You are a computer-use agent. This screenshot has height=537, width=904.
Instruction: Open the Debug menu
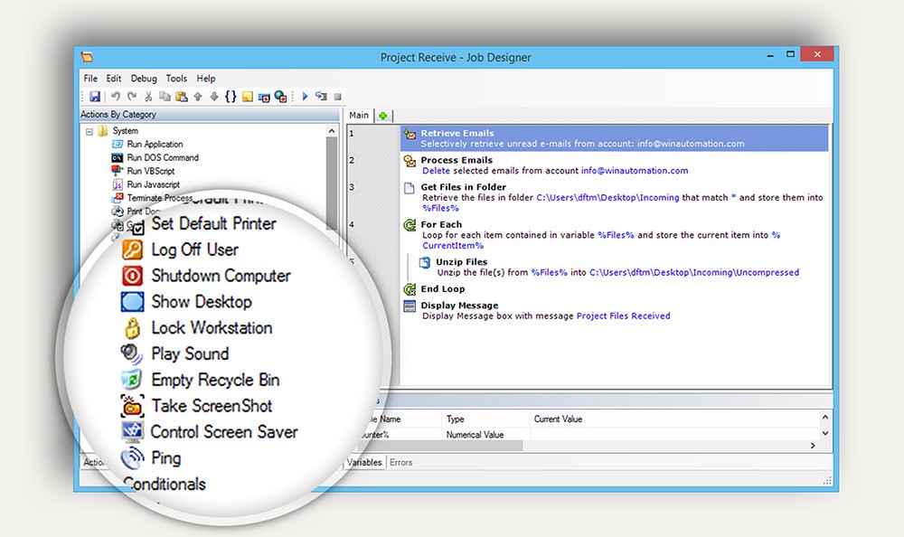pos(144,78)
